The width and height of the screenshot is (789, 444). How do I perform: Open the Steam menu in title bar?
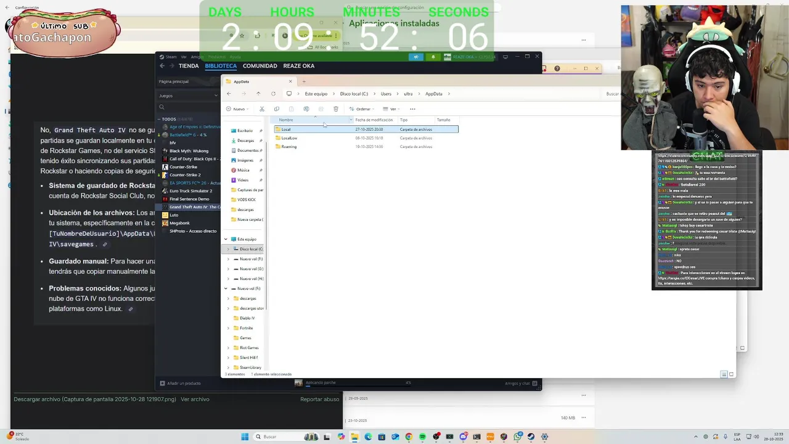(169, 57)
